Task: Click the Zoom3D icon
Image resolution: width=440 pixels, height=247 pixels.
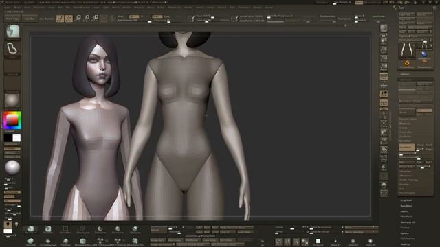Action: point(384,141)
